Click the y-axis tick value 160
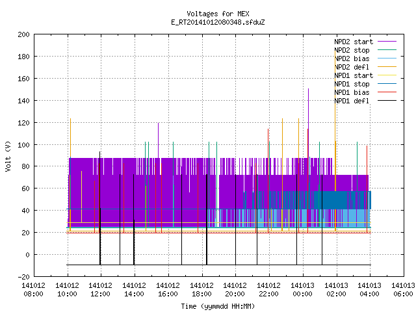416x312 pixels. (23, 79)
